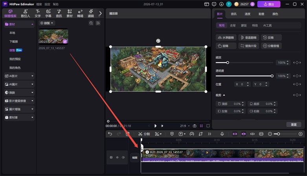The image size is (307, 176).
Task: Expand the AI影片 section
Action: 19,76
